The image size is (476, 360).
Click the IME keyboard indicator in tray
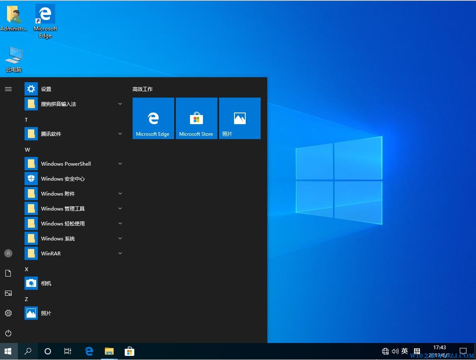pos(417,351)
